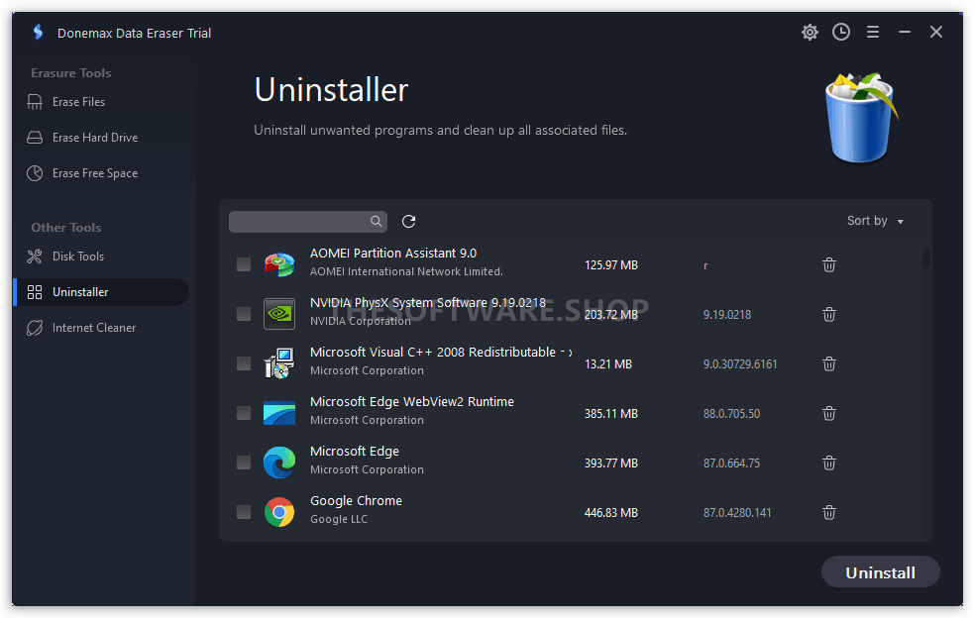Check Visual C++ 2008 Redistributable checkbox

coord(244,363)
